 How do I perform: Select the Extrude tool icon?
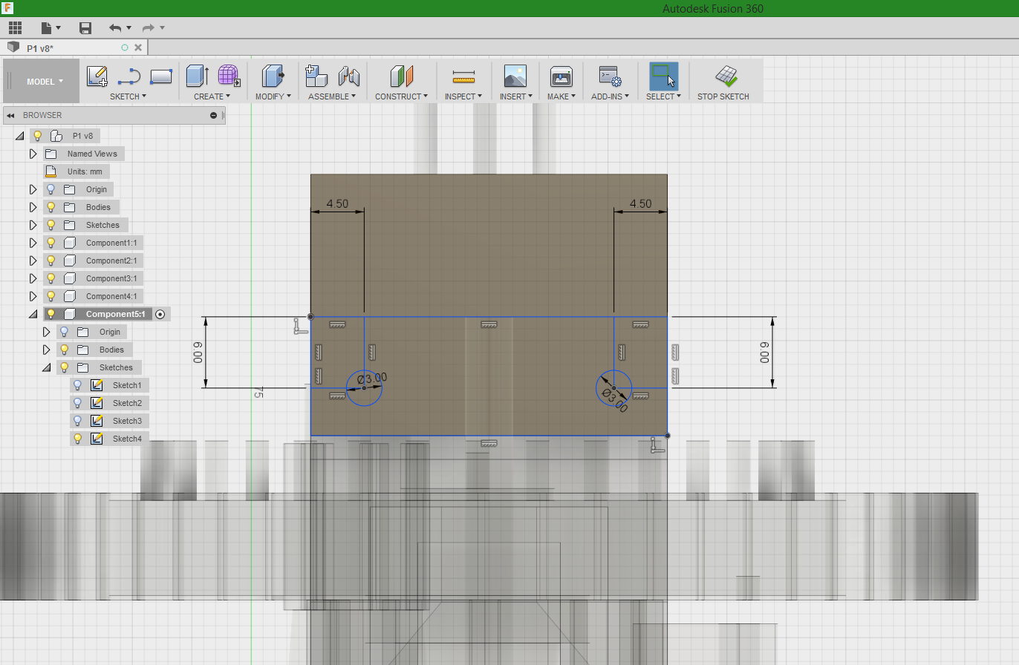click(197, 76)
